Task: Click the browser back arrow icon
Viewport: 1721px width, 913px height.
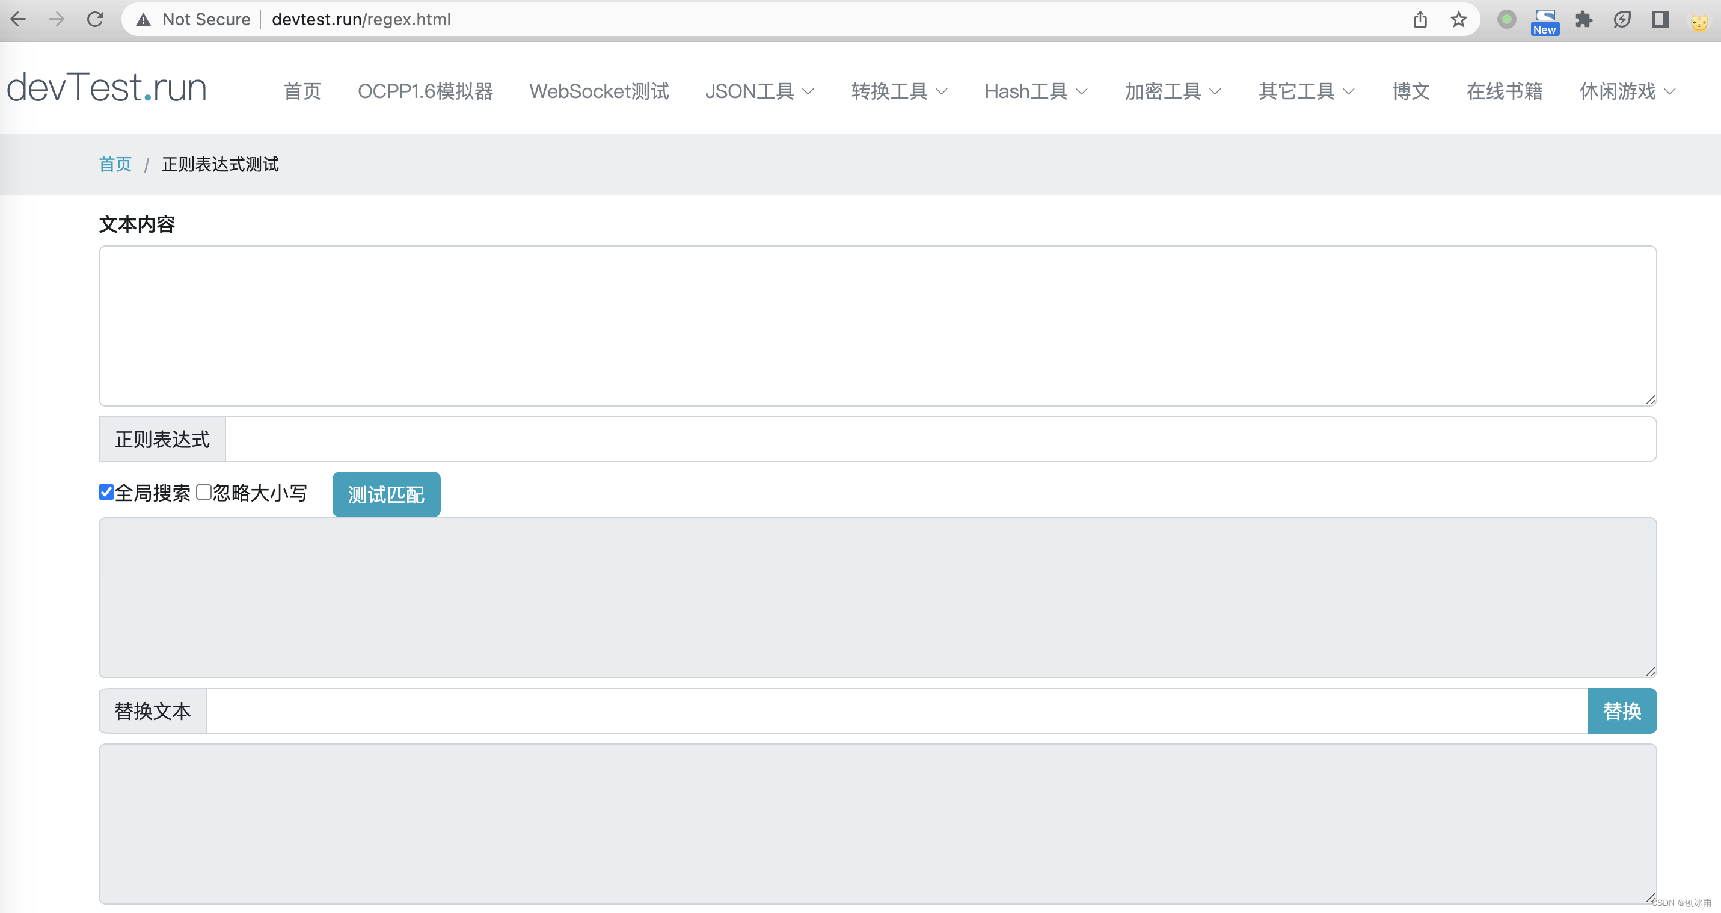Action: tap(19, 19)
